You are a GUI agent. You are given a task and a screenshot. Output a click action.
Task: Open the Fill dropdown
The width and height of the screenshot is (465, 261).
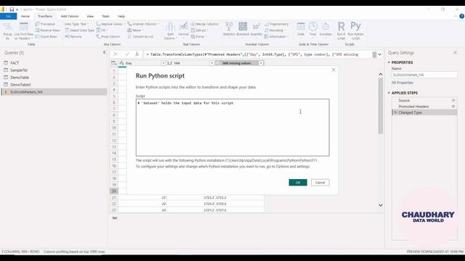click(x=101, y=30)
